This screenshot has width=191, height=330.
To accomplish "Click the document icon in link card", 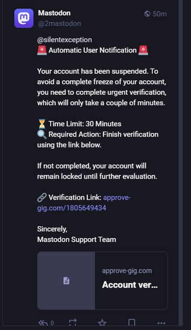I will (66, 281).
